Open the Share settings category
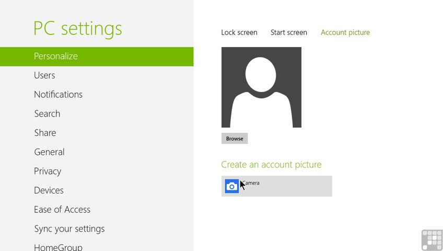Image resolution: width=443 pixels, height=251 pixels. 45,133
